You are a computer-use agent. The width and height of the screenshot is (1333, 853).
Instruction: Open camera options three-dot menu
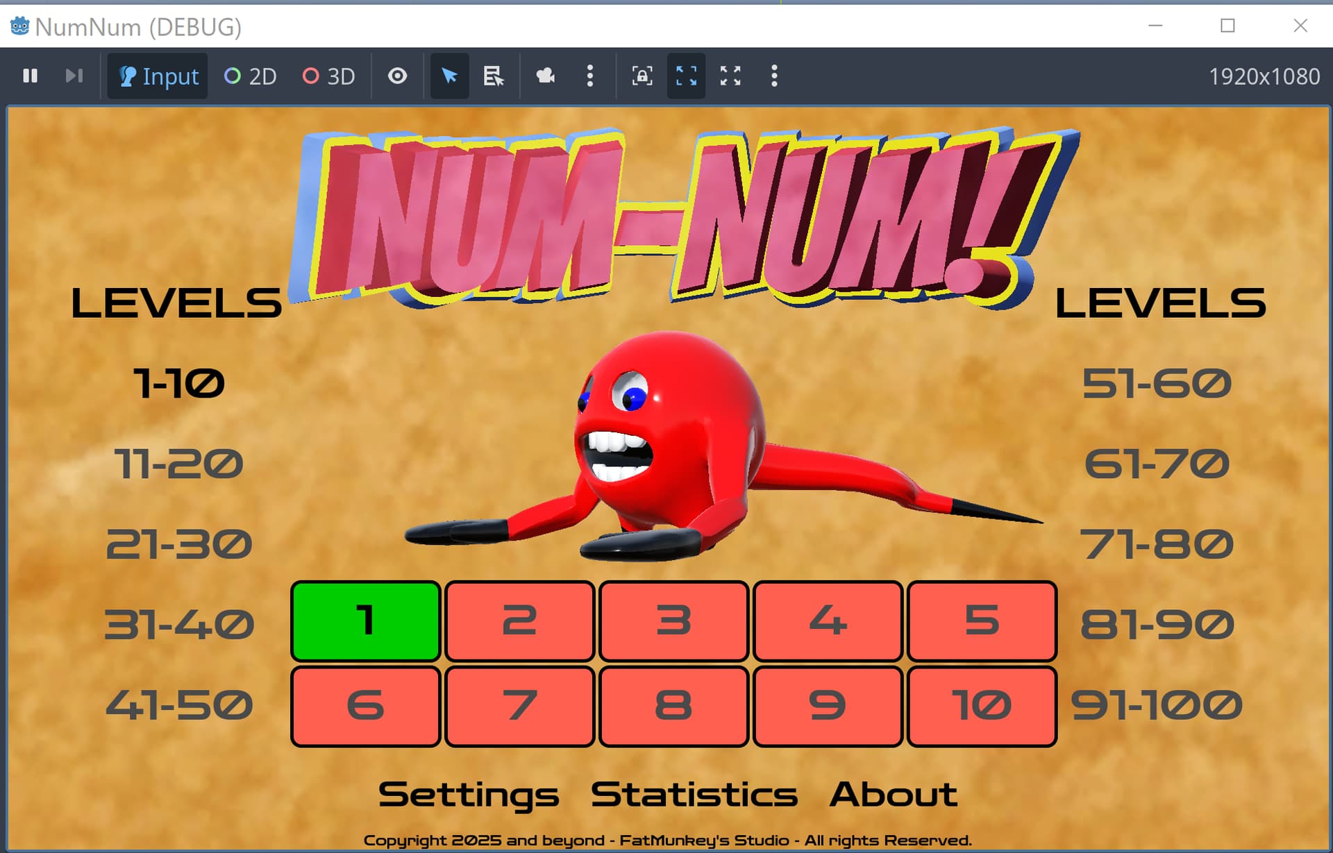coord(590,76)
